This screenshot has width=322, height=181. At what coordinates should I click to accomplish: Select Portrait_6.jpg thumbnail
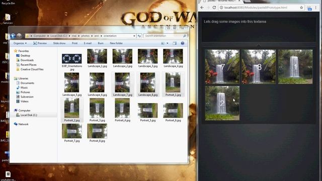point(173,111)
